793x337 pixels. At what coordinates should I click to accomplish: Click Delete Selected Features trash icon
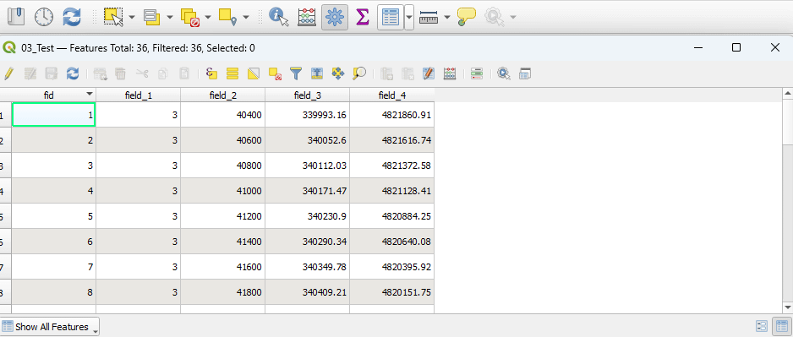click(x=120, y=73)
